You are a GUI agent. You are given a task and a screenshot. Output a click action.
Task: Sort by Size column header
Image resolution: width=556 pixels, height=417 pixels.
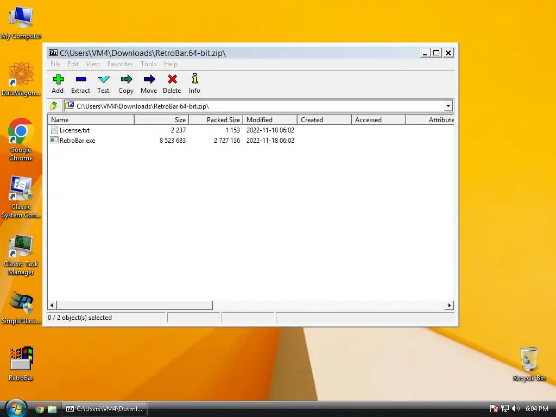pos(162,119)
